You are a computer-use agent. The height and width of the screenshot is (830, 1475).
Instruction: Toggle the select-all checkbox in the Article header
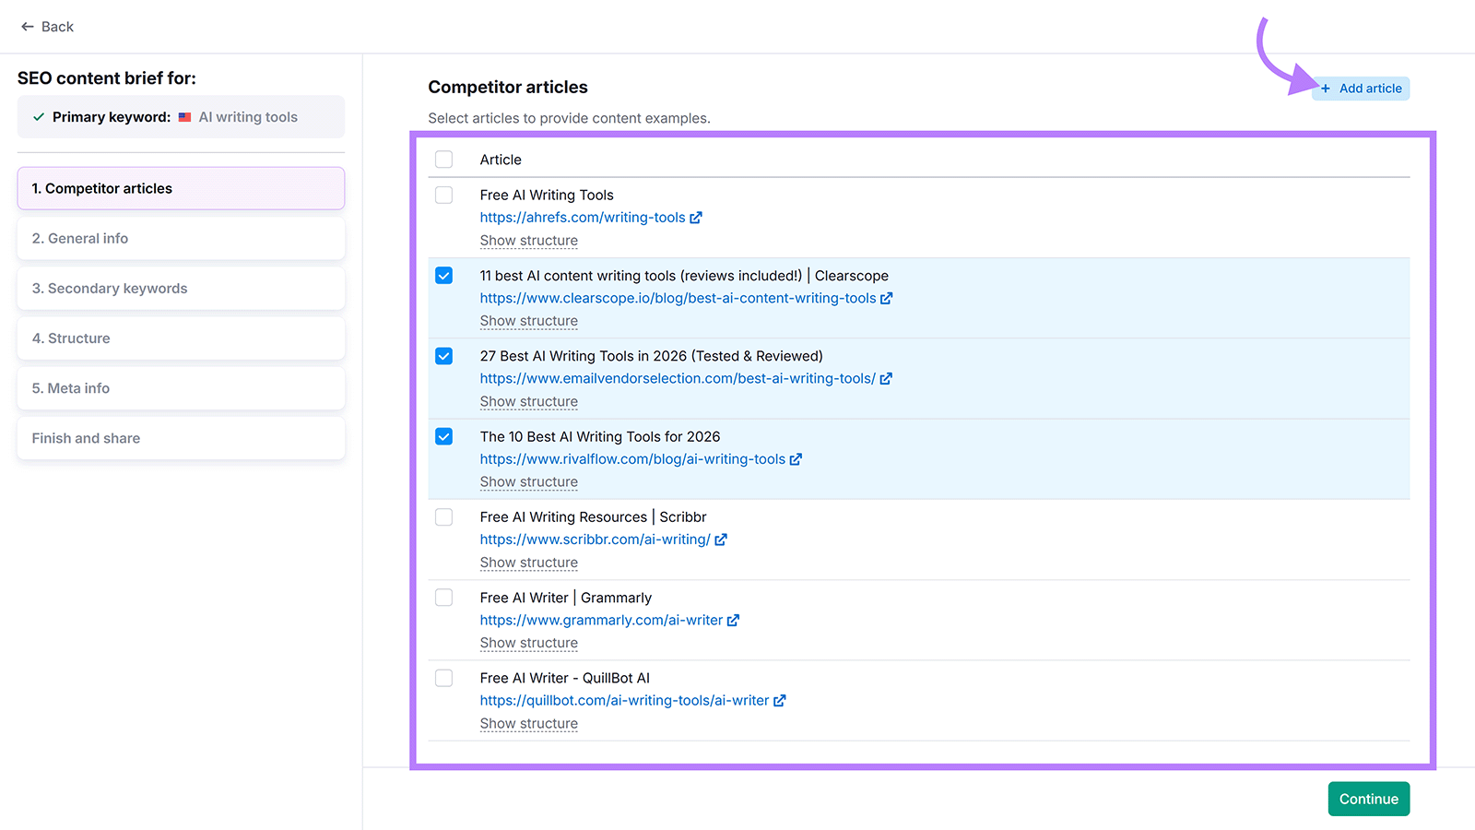(x=443, y=159)
